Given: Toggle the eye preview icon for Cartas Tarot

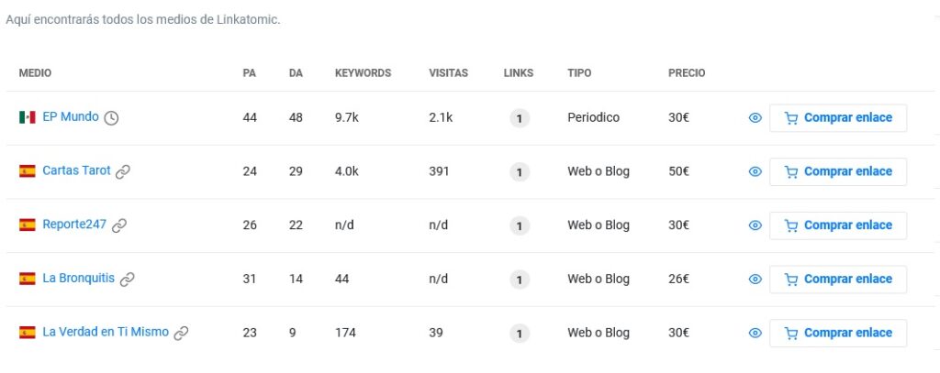Looking at the screenshot, I should [x=755, y=171].
